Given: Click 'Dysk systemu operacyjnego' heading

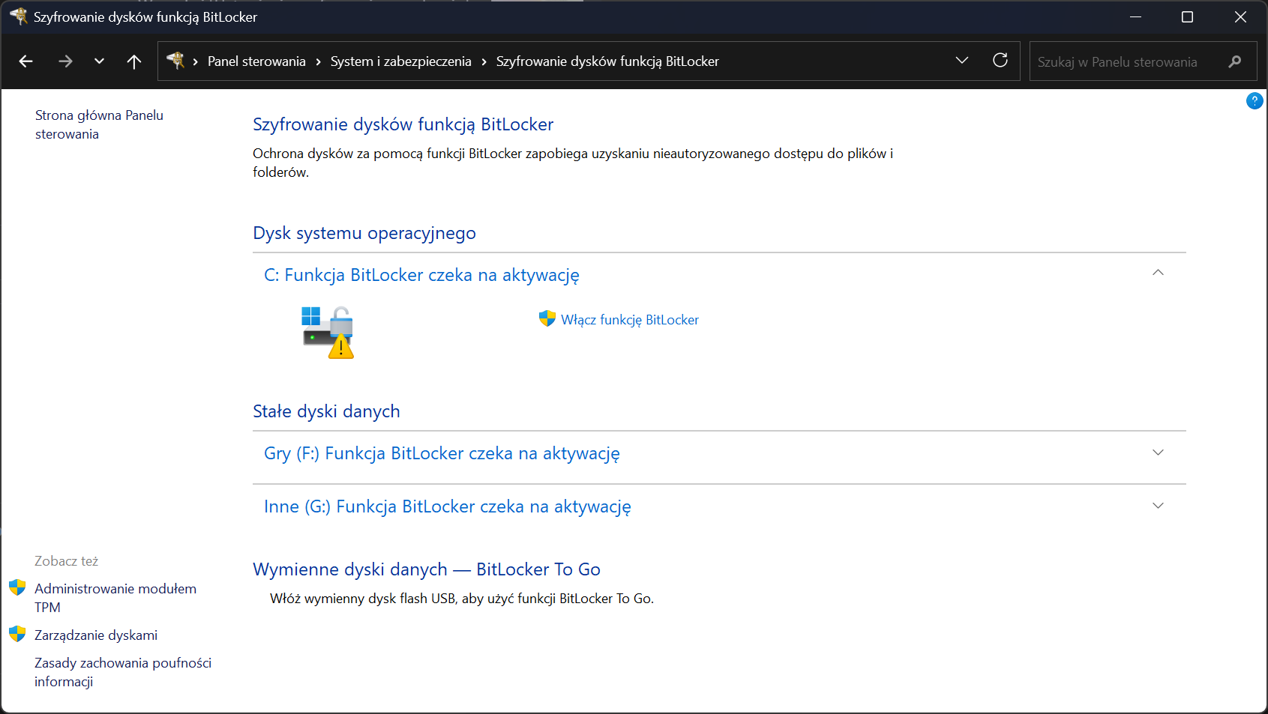Looking at the screenshot, I should [364, 233].
